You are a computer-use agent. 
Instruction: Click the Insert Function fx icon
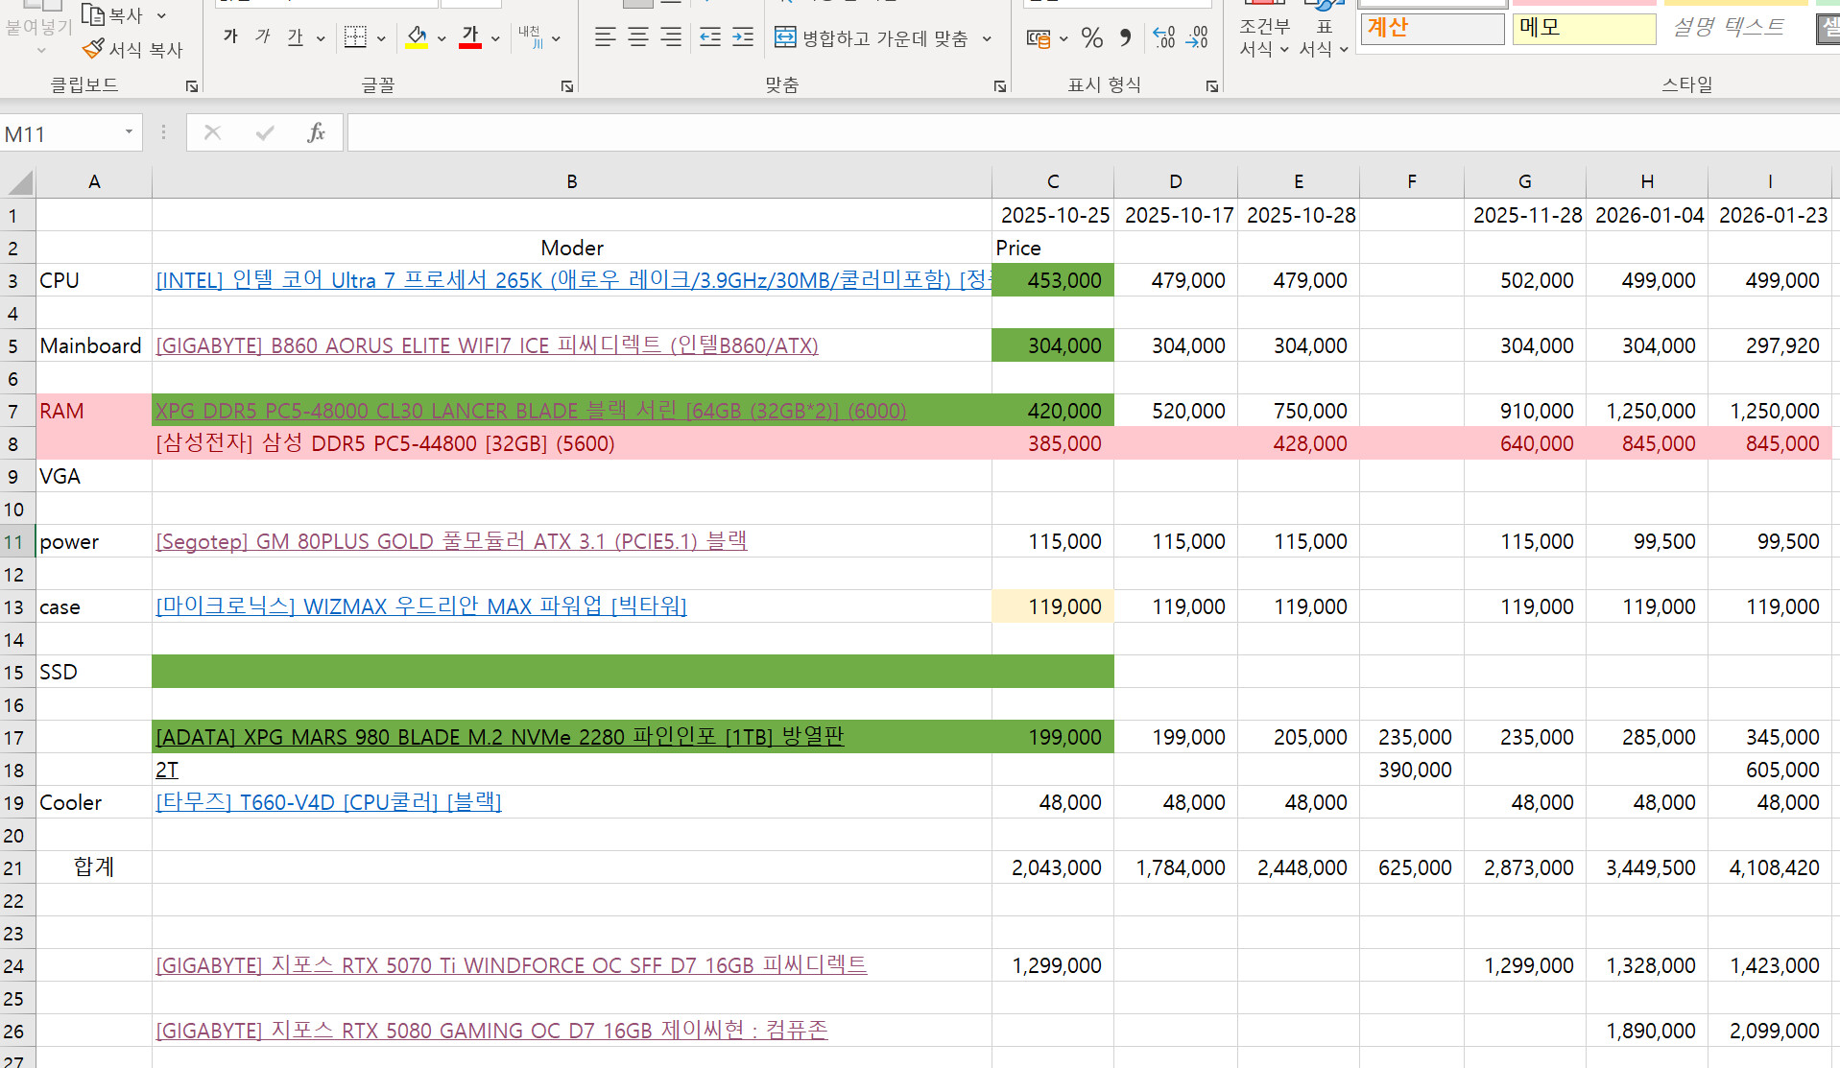pos(316,133)
